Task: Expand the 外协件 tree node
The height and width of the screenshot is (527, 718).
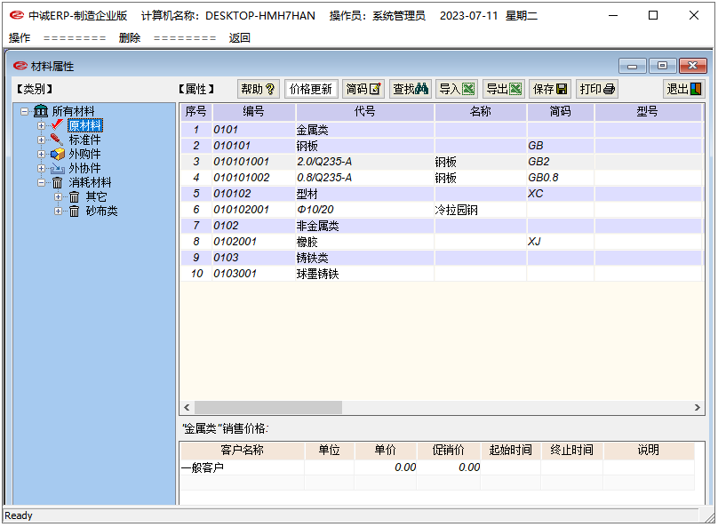Action: click(41, 168)
